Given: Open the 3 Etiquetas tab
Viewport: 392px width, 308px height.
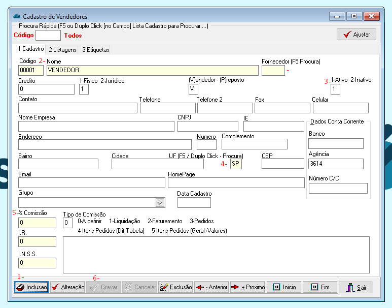Looking at the screenshot, I should pos(95,50).
